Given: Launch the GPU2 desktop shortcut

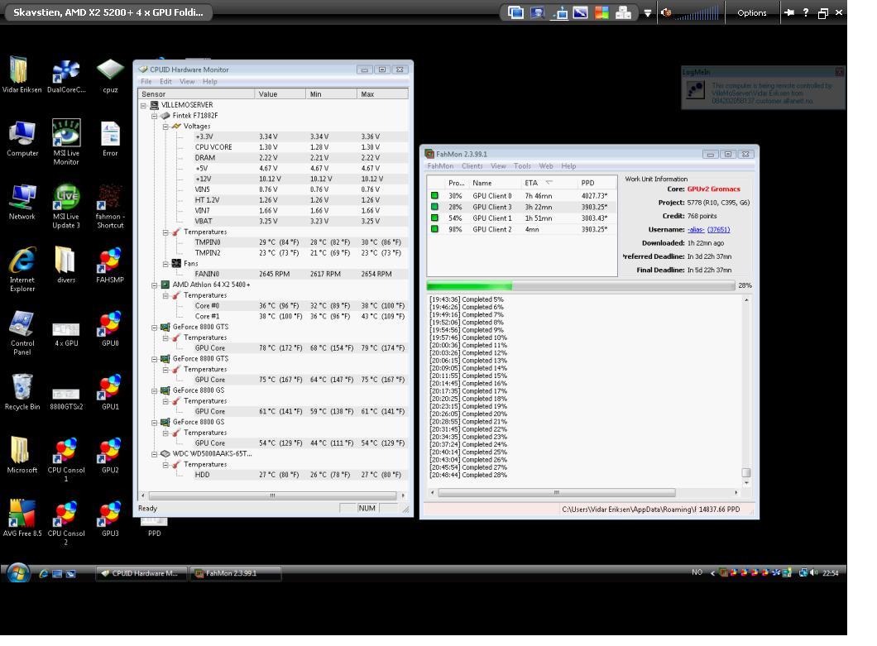Looking at the screenshot, I should click(x=110, y=456).
